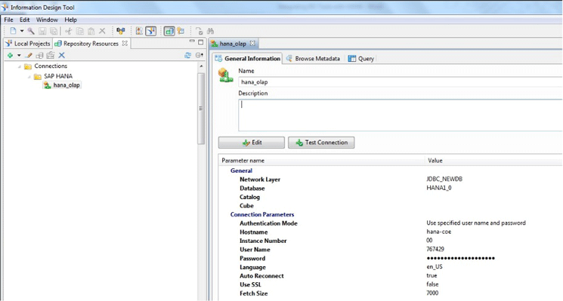This screenshot has width=563, height=301.
Task: Click the gray Delete X in main toolbar
Action: [102, 31]
